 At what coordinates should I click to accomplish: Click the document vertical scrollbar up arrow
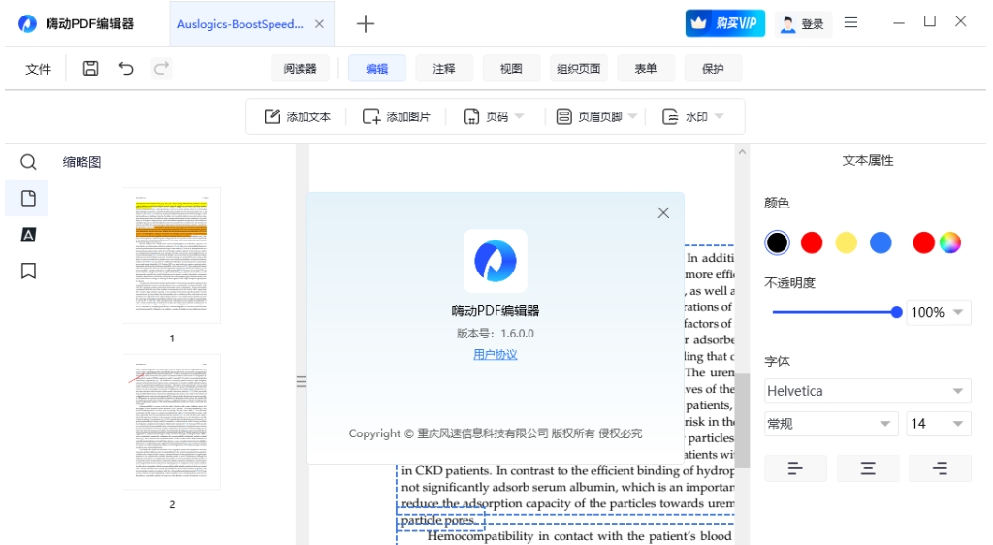tap(742, 152)
